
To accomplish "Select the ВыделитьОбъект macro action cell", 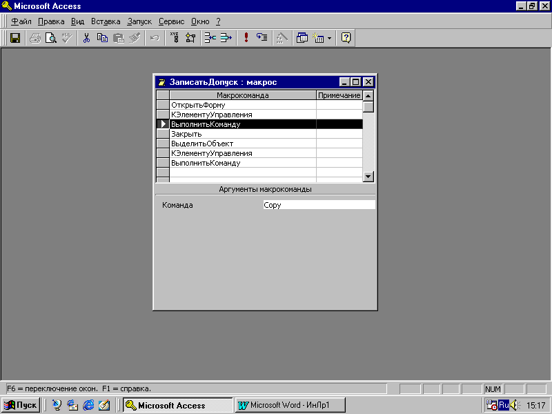I will click(243, 144).
